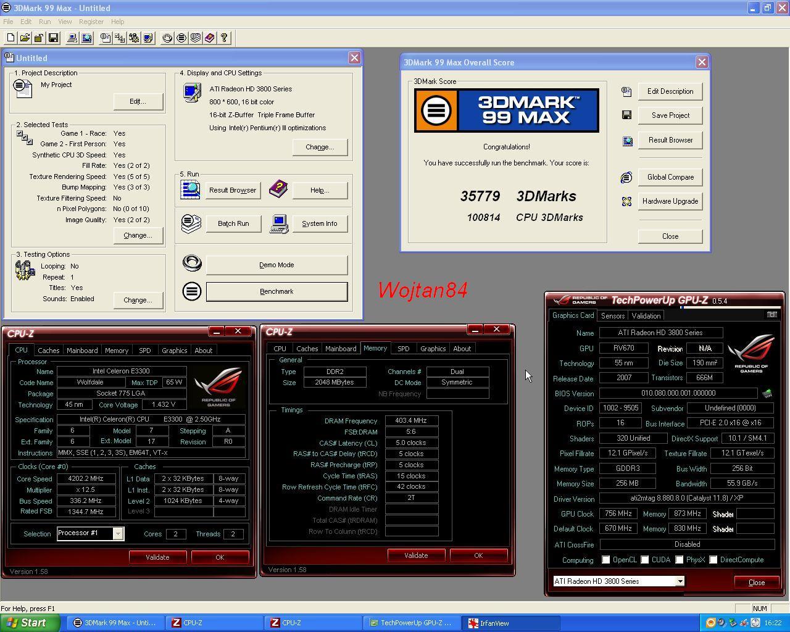The image size is (790, 632).
Task: Click OK in the right CPU-Z memory window
Action: coord(478,555)
